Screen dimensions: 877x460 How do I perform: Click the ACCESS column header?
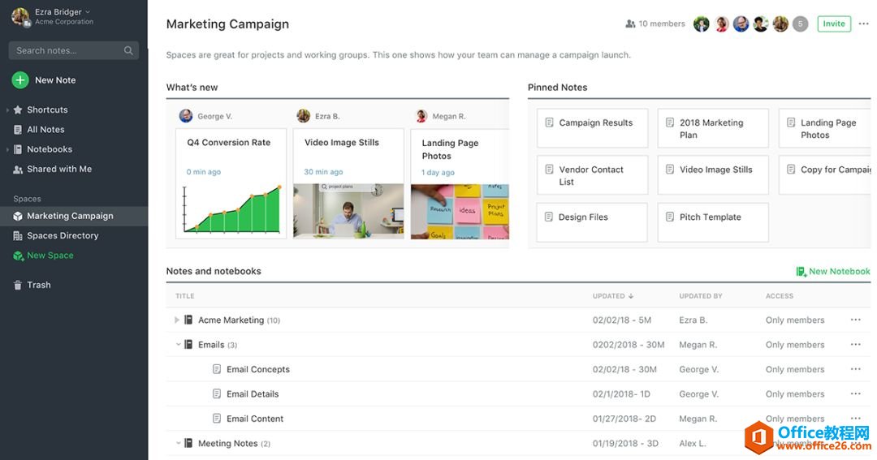(x=780, y=295)
